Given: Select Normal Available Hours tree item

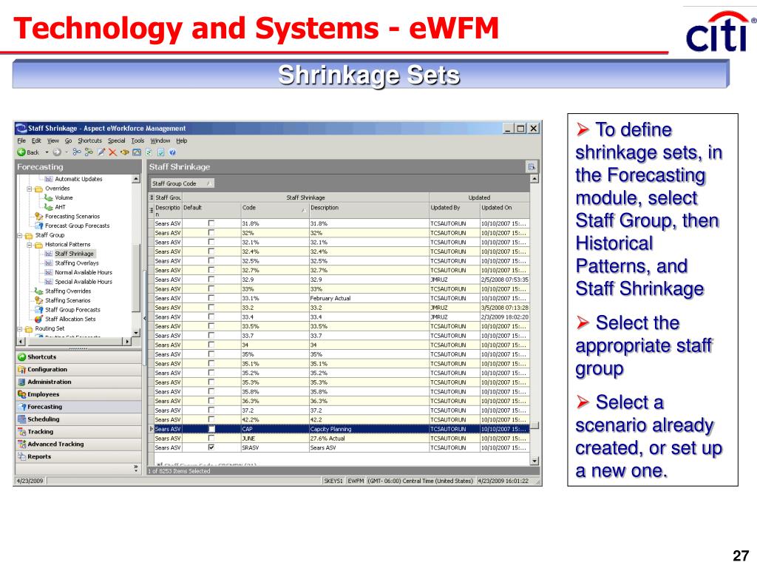Looking at the screenshot, I should pos(83,272).
